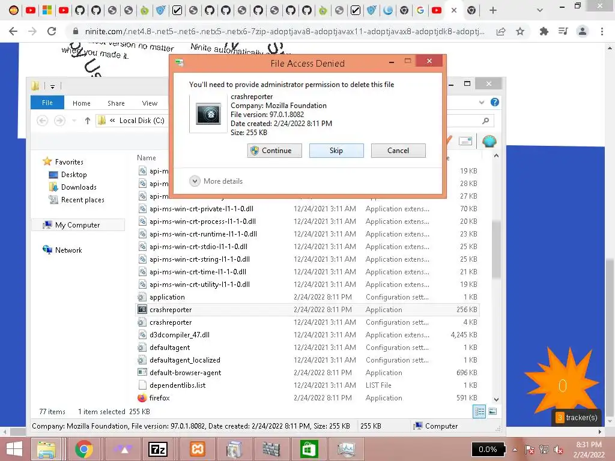Viewport: 615px width, 461px height.
Task: Click Explorer Back navigation arrow
Action: pyautogui.click(x=43, y=120)
